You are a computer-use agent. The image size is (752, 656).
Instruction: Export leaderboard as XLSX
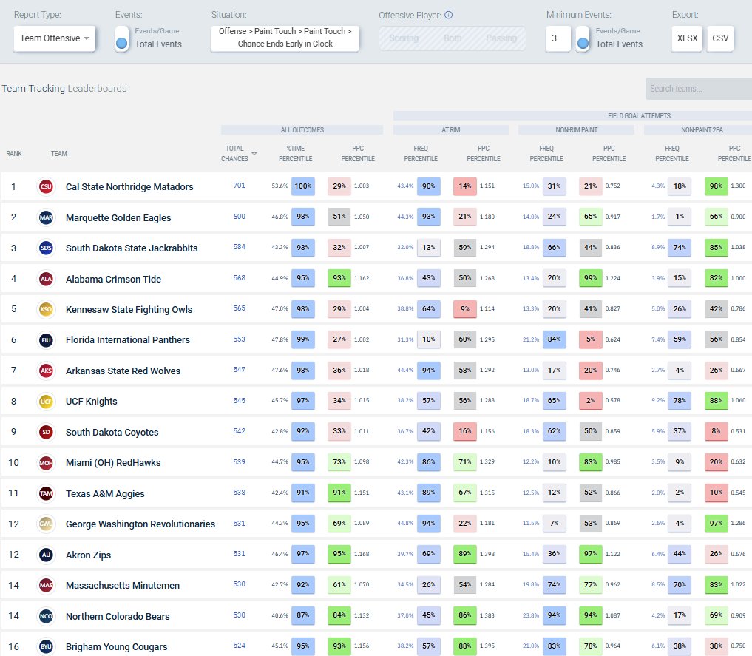tap(687, 38)
